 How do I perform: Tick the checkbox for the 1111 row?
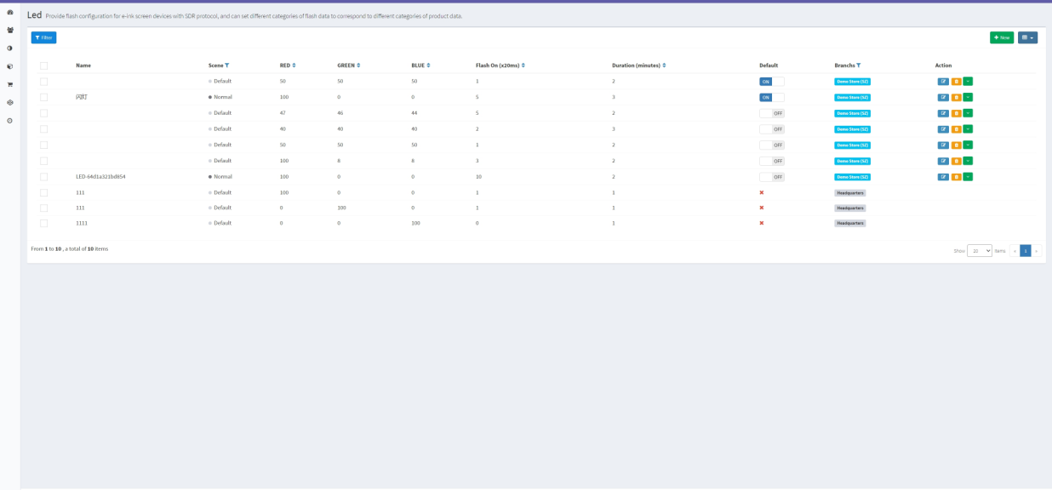pyautogui.click(x=43, y=223)
